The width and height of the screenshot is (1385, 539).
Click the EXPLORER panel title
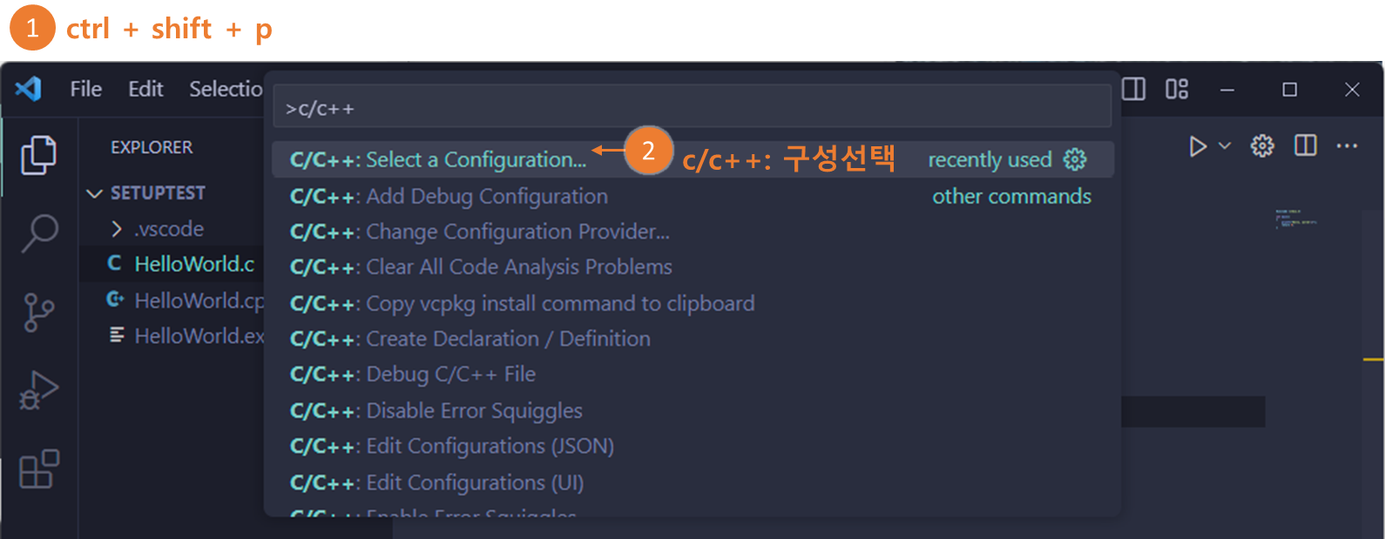point(152,147)
